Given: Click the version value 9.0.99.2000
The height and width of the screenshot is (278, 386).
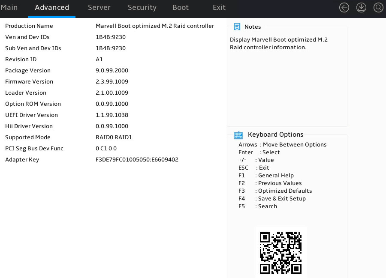Looking at the screenshot, I should tap(112, 70).
